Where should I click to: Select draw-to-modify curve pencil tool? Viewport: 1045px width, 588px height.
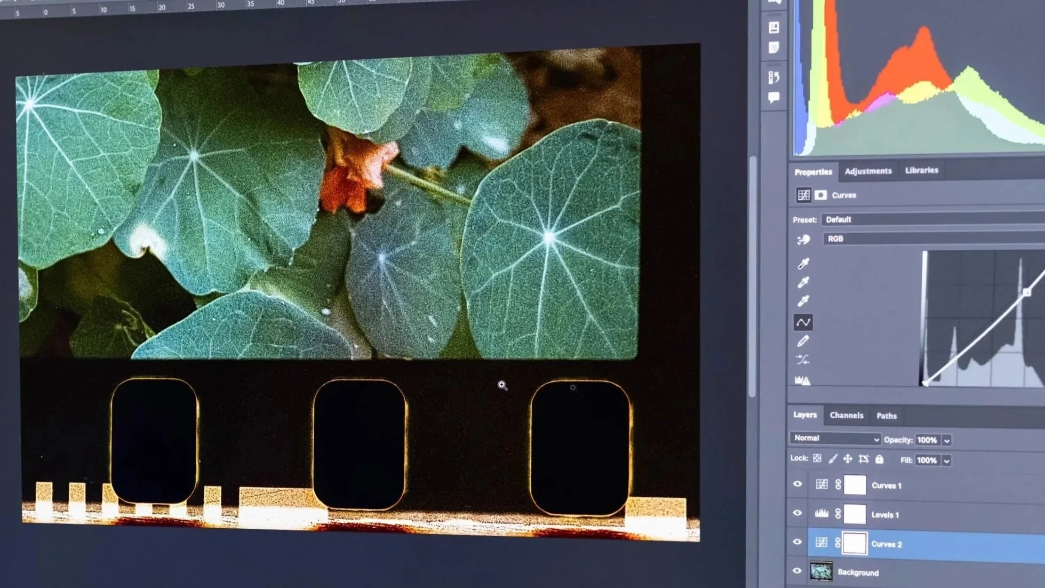point(803,341)
